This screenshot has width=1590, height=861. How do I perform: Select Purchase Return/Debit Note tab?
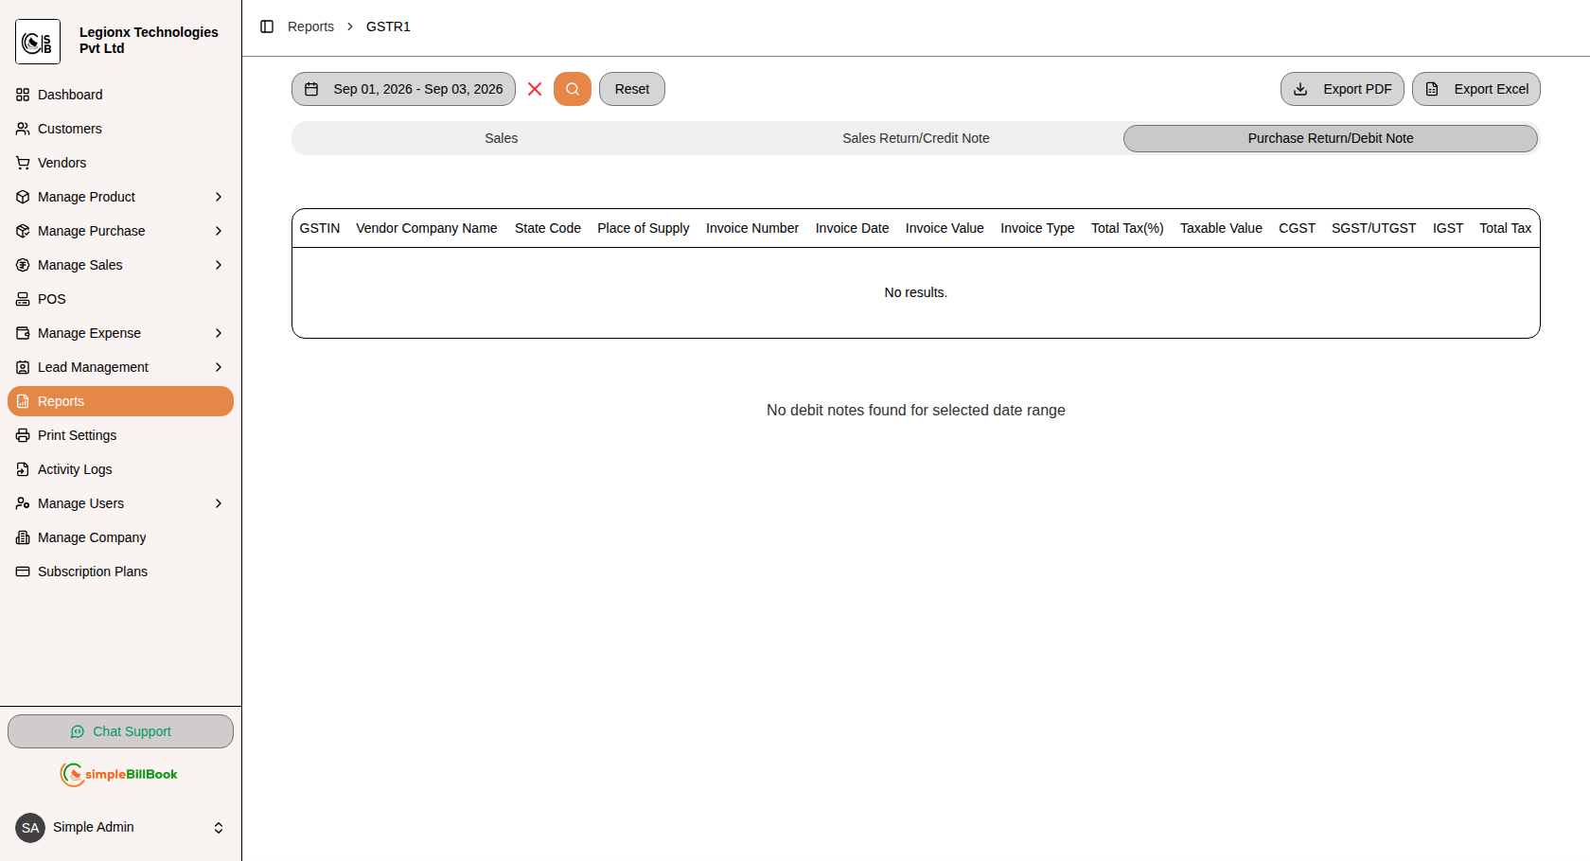1331,138
